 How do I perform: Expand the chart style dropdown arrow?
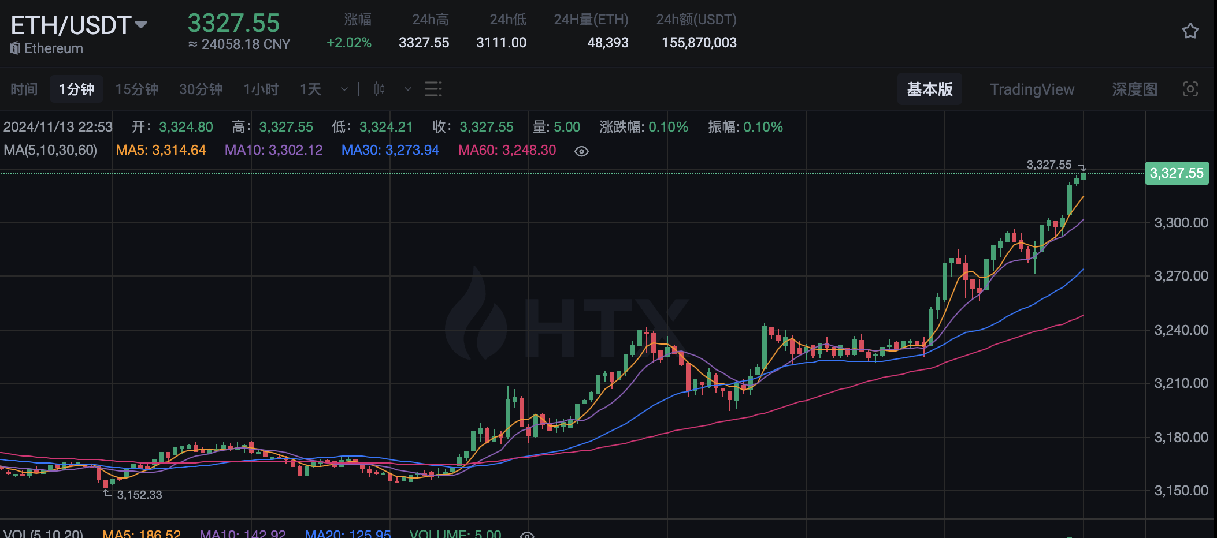coord(407,89)
